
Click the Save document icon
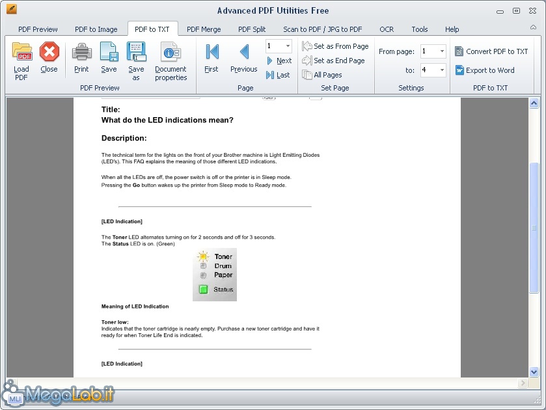pos(109,51)
